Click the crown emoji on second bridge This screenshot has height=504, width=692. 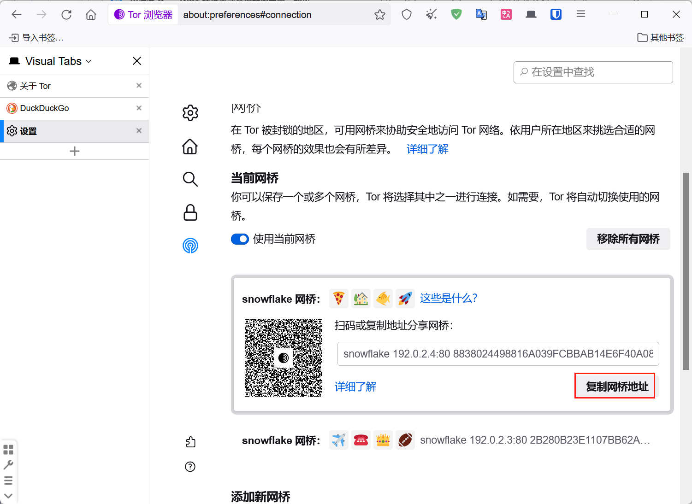tap(383, 440)
